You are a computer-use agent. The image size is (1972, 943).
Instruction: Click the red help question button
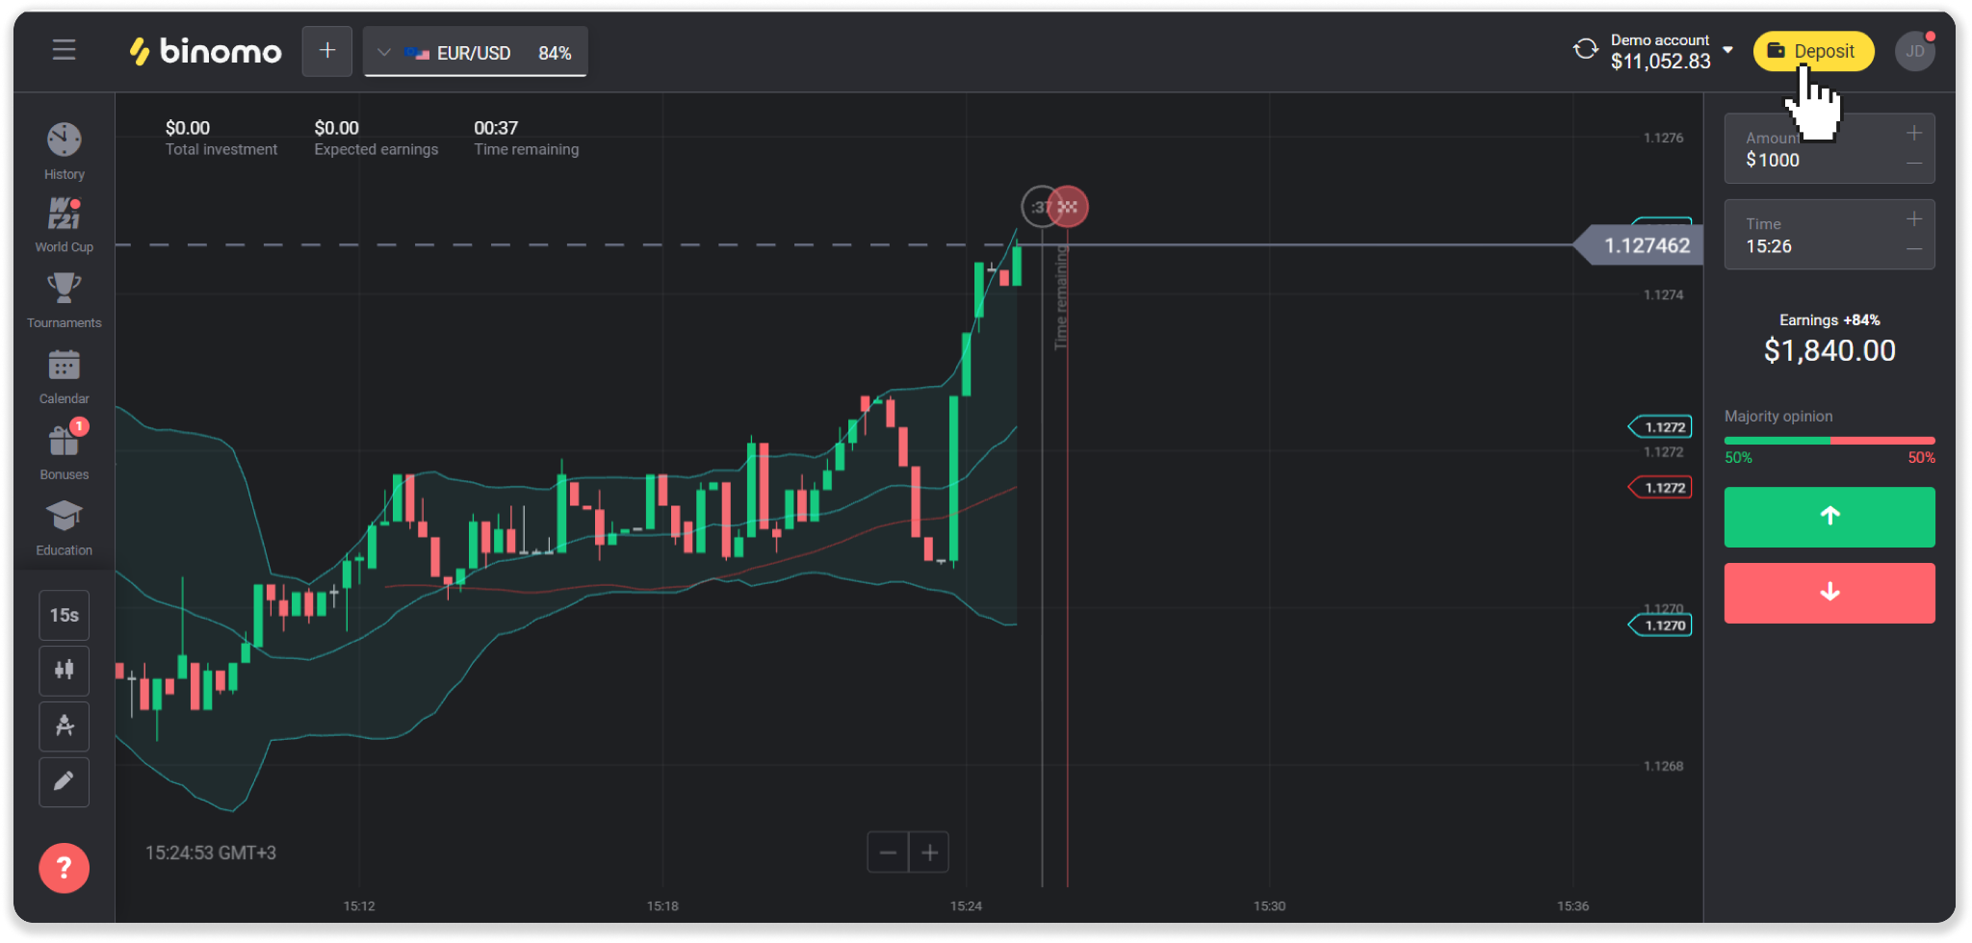(64, 868)
